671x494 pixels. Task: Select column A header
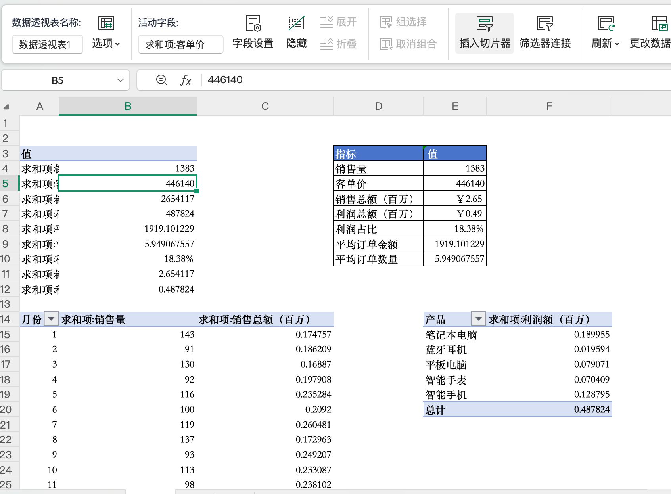click(x=40, y=106)
